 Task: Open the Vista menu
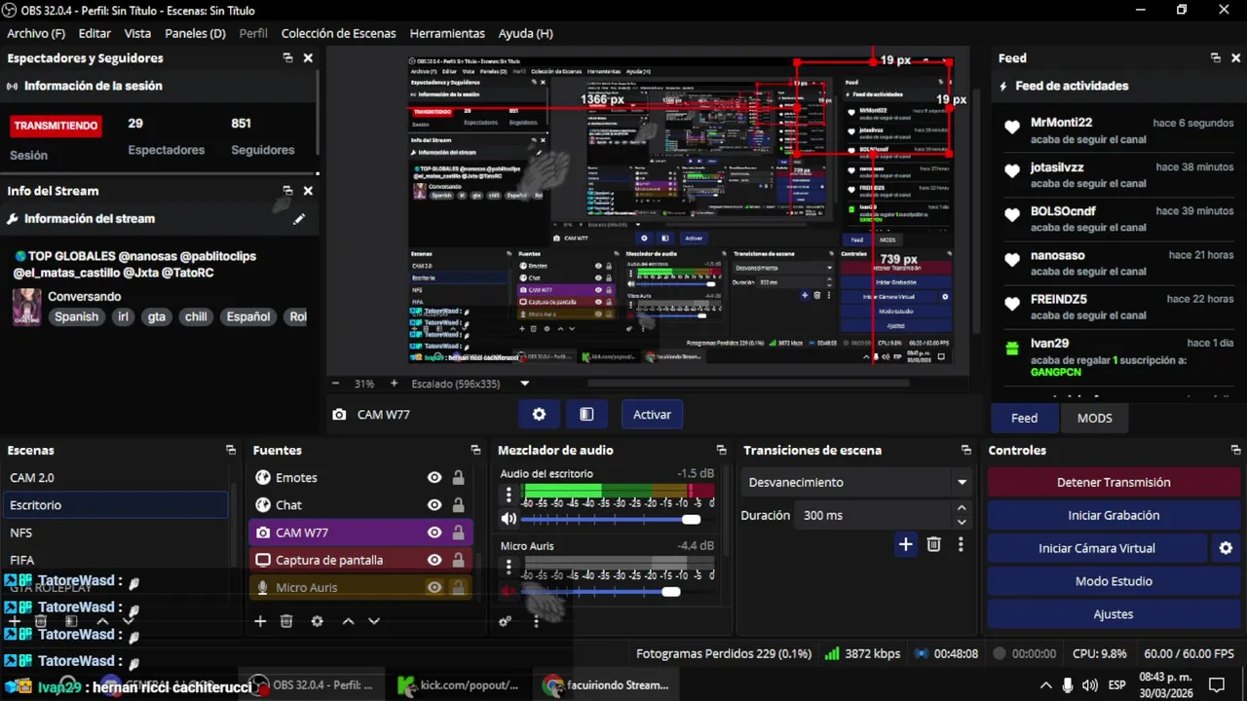[x=137, y=33]
